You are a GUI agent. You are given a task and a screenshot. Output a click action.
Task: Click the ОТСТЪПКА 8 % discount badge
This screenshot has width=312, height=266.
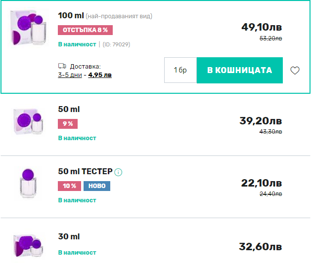pyautogui.click(x=86, y=30)
